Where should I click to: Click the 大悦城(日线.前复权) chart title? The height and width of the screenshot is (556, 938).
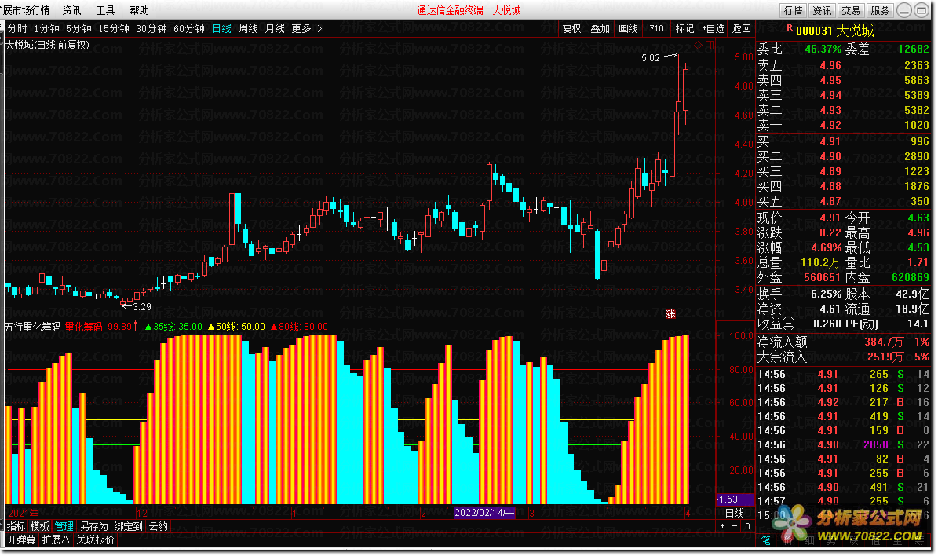coord(47,46)
